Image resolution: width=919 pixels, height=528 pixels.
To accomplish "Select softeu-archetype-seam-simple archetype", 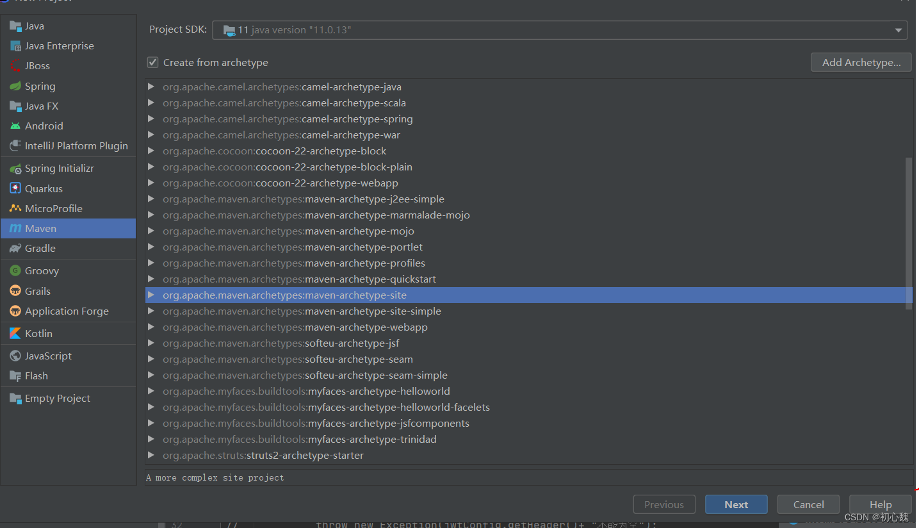I will coord(529,375).
